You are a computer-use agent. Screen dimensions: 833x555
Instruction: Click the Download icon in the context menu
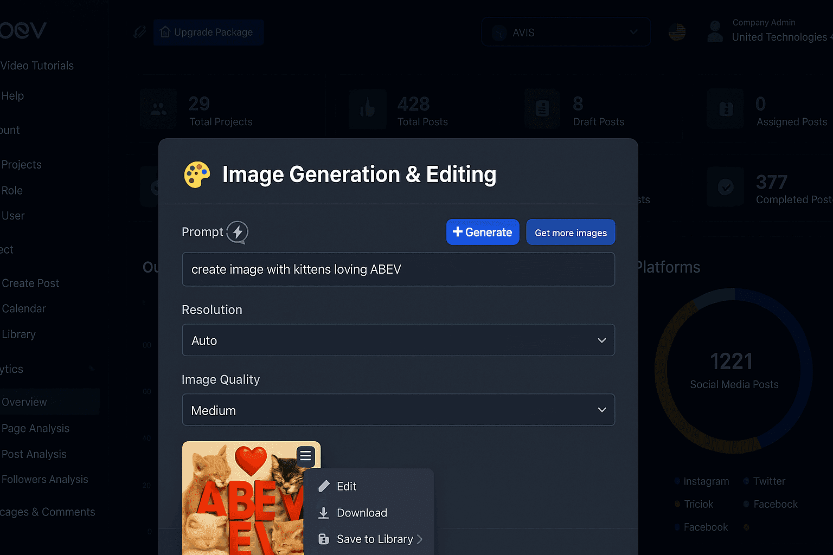[x=324, y=512]
